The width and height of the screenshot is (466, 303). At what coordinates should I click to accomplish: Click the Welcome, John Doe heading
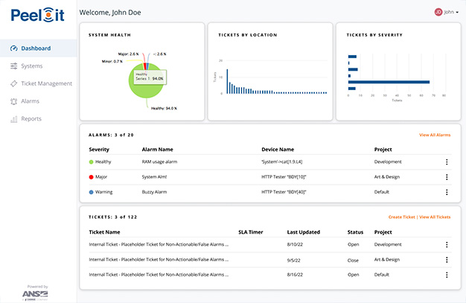click(x=110, y=13)
